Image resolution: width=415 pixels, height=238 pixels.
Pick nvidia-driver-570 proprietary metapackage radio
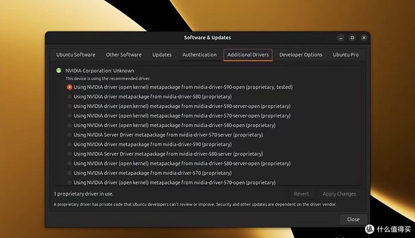click(x=69, y=173)
